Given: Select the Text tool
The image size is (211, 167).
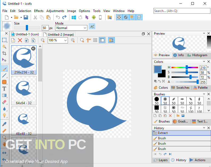Looking at the screenshot, I should coord(4,89).
